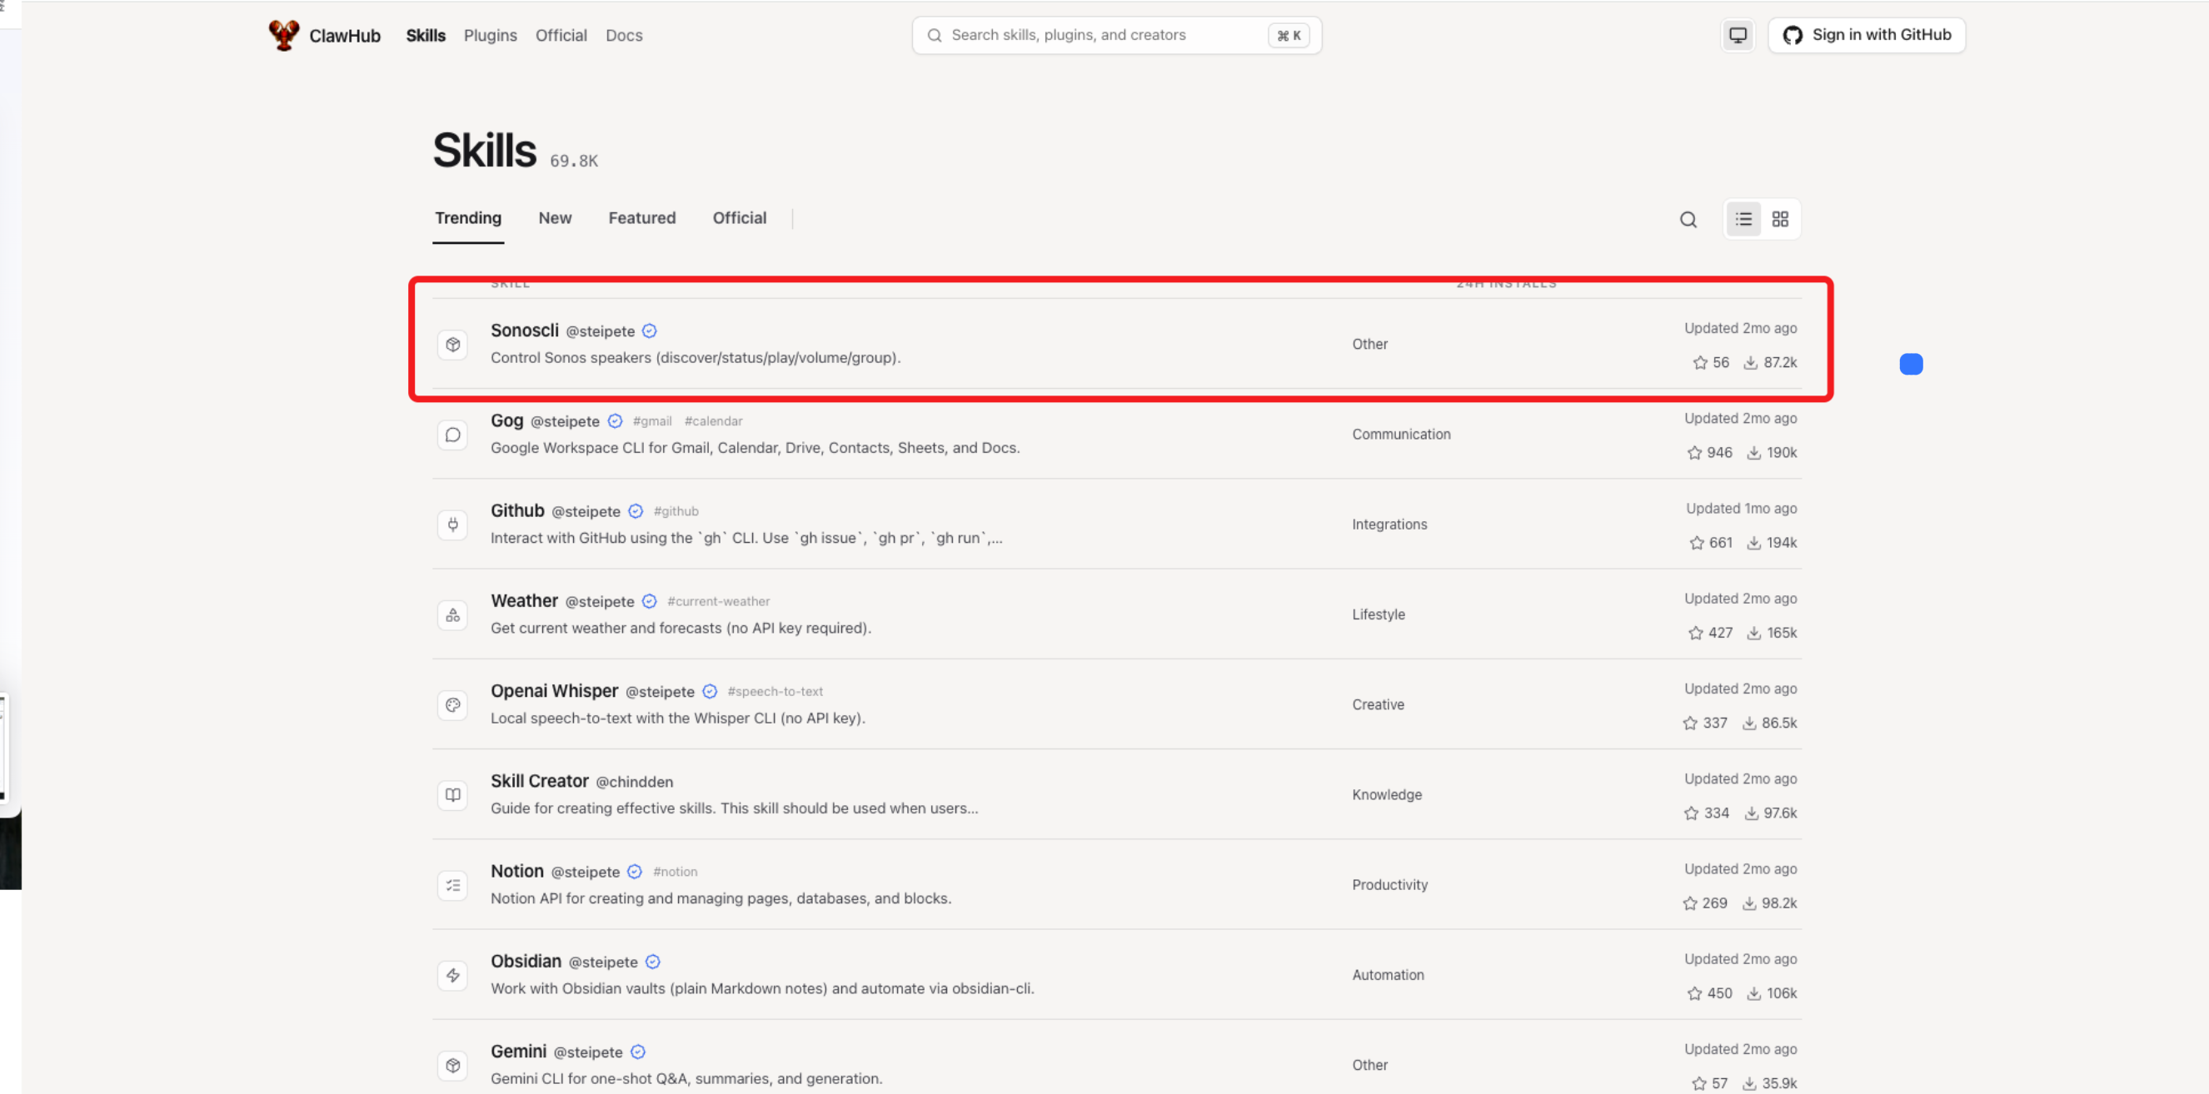Sign in with GitHub
Screen dimensions: 2209x1094
point(1866,35)
